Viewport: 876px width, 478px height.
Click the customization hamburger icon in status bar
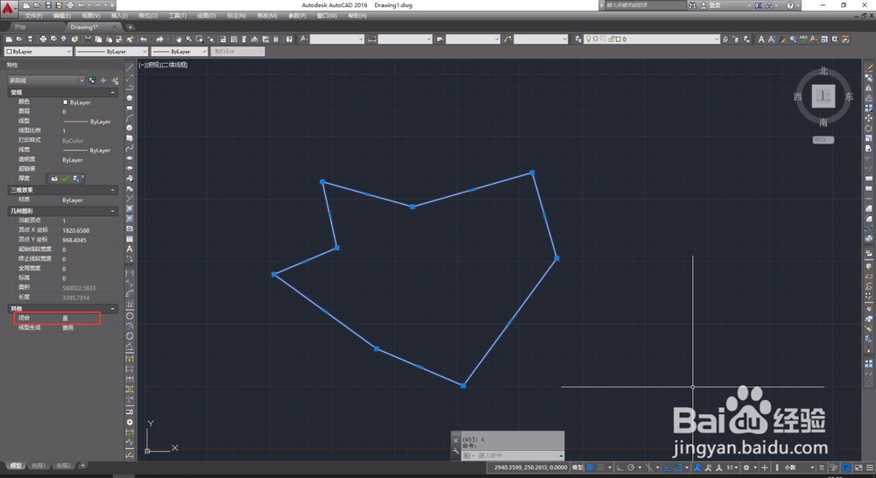pyautogui.click(x=870, y=467)
